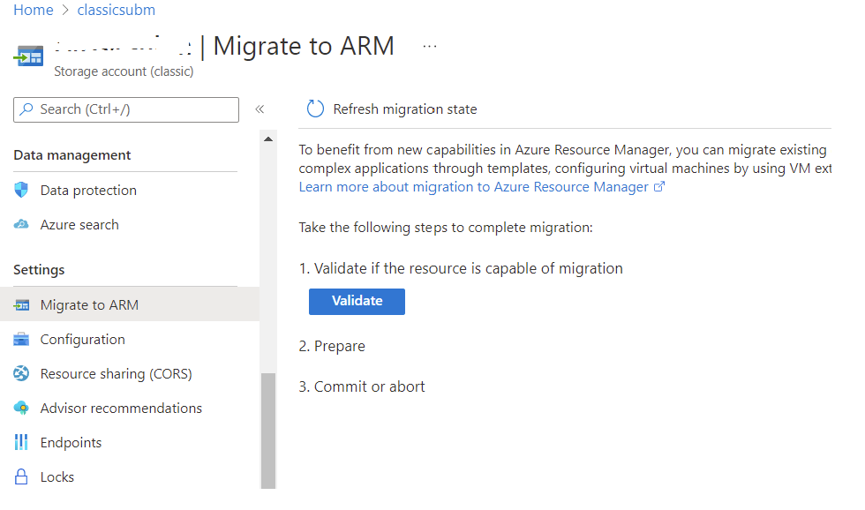
Task: Click the Migrate to ARM sidebar icon
Action: [x=21, y=304]
